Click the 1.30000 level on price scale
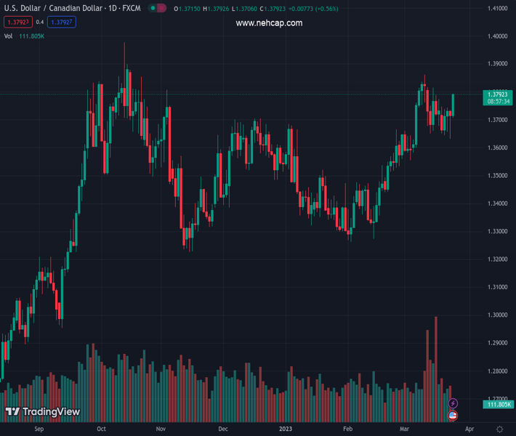The width and height of the screenshot is (516, 436). (497, 315)
